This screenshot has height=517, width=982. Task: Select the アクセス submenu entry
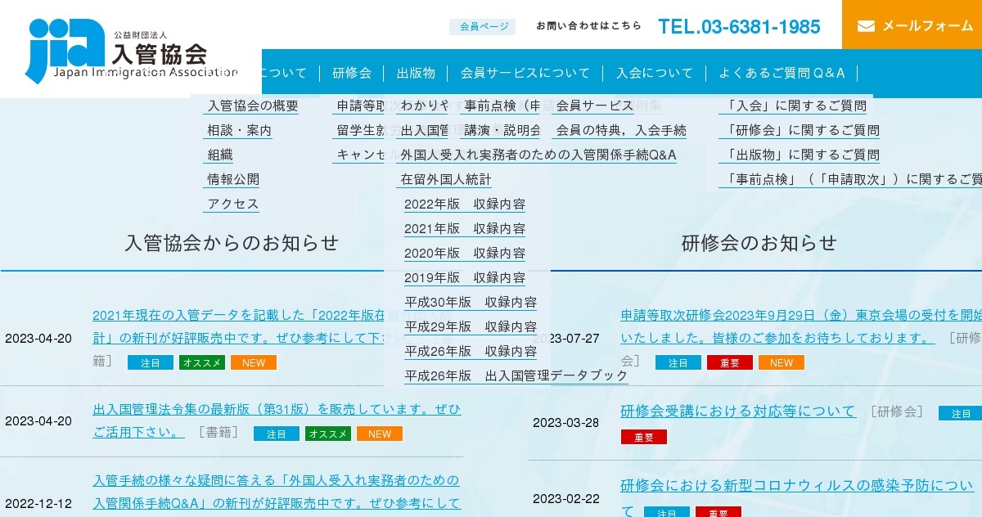point(232,203)
